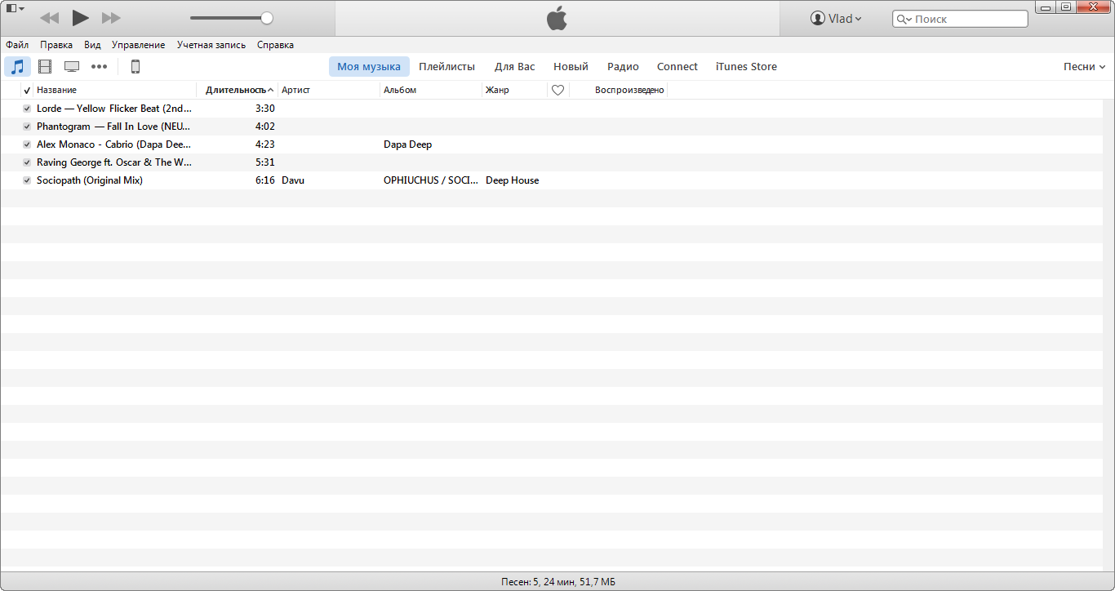1115x591 pixels.
Task: Open the Правка menu
Action: pyautogui.click(x=56, y=45)
